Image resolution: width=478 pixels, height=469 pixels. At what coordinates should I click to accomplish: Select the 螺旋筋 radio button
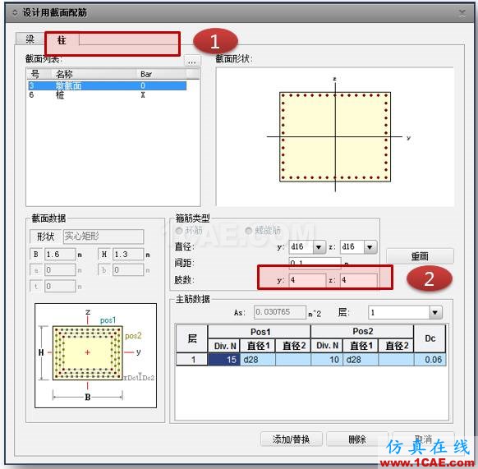pos(249,231)
